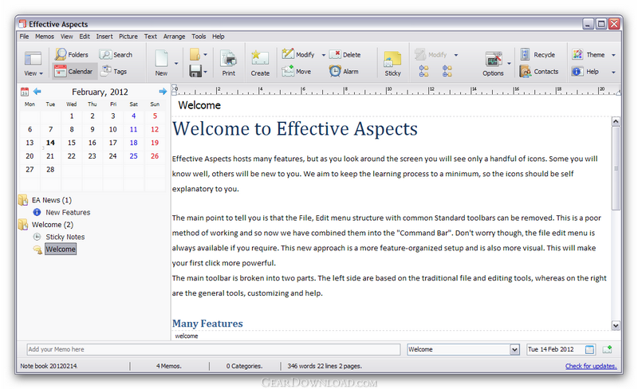Expand the Modify dropdown arrow next to Delete
This screenshot has width=638, height=389.
pyautogui.click(x=324, y=55)
